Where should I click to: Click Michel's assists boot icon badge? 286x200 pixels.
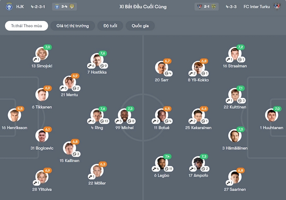pos(118,121)
